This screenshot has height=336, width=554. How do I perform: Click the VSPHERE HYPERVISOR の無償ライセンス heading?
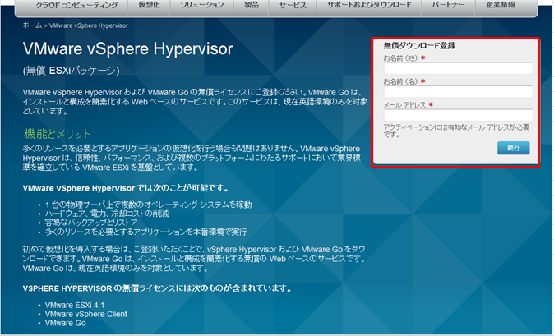pyautogui.click(x=158, y=288)
